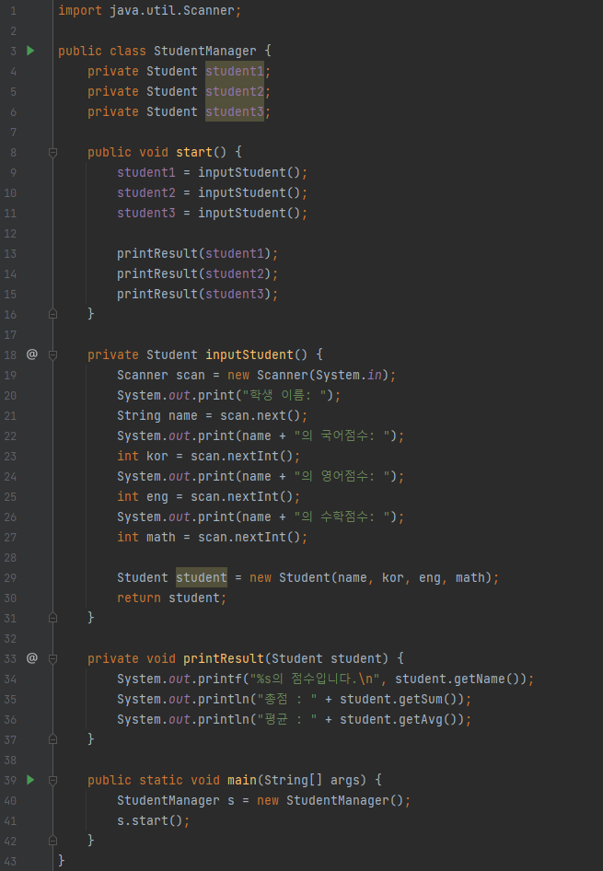Click inputStudent() call on line 9
Image resolution: width=603 pixels, height=871 pixels.
249,173
